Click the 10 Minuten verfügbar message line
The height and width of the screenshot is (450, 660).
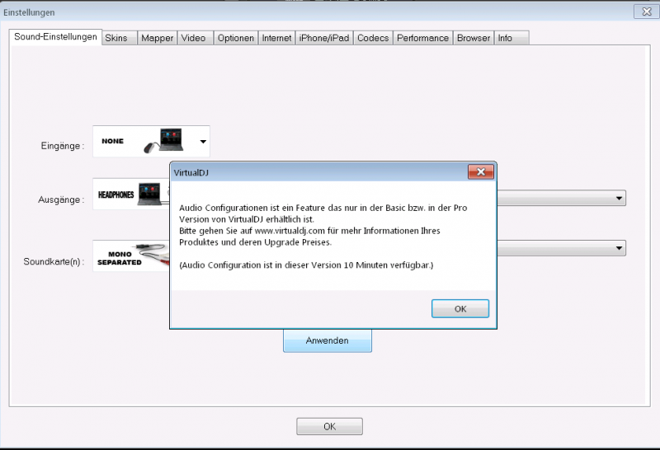pos(306,265)
